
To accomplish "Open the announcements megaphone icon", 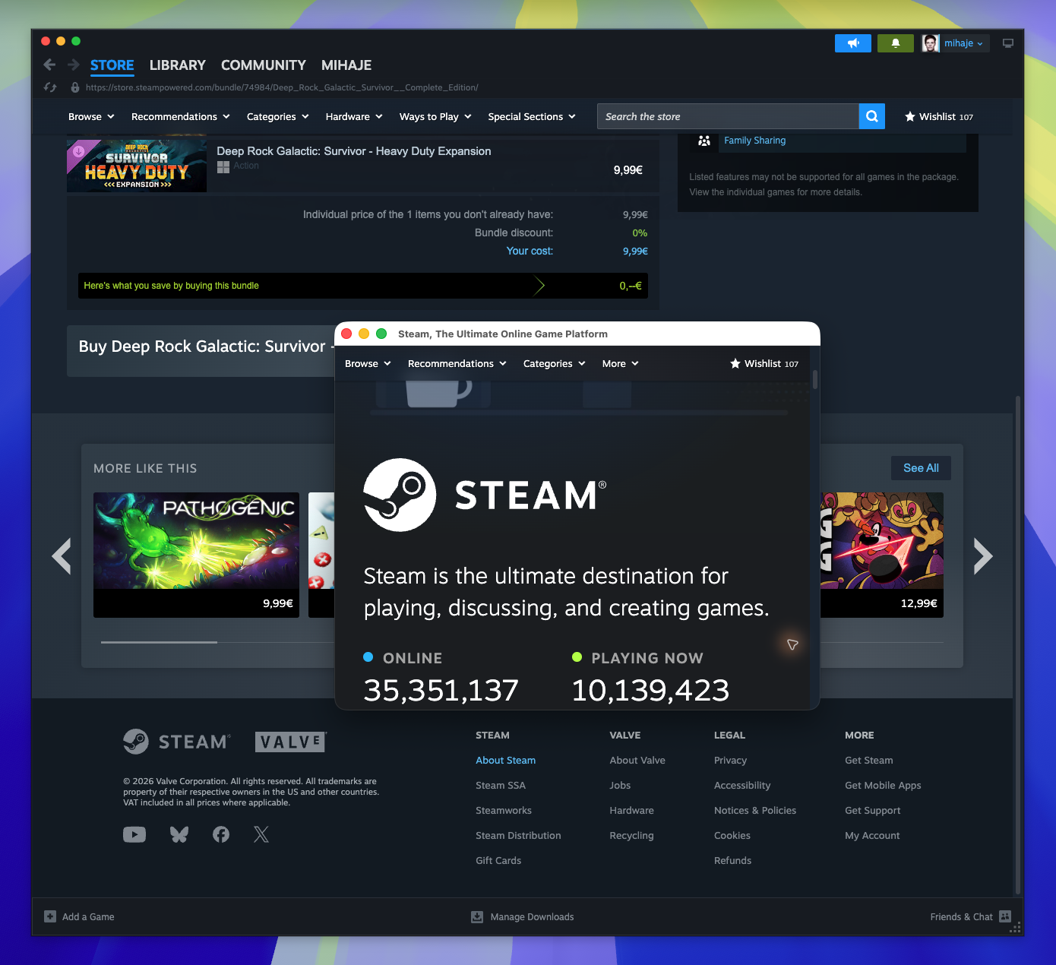I will point(853,43).
